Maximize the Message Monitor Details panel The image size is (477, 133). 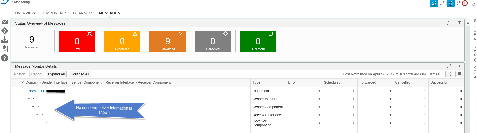tap(449, 66)
